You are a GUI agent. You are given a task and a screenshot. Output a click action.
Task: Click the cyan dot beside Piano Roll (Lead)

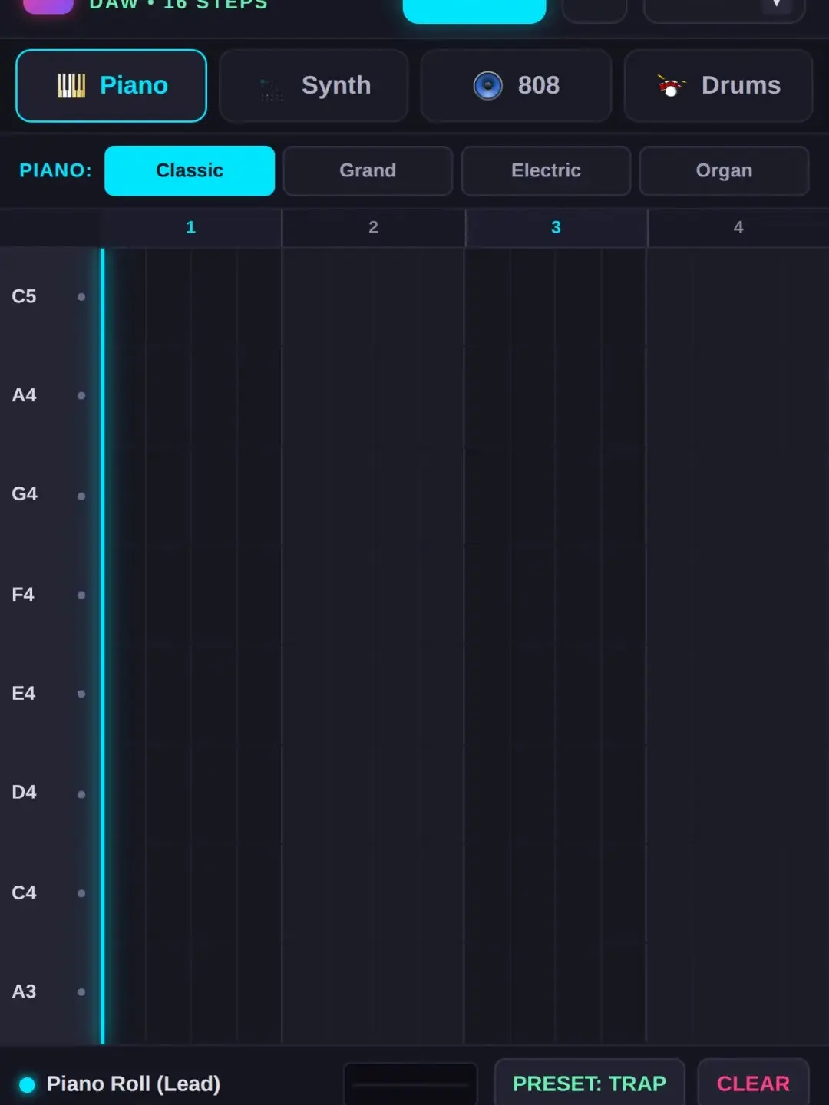point(27,1084)
